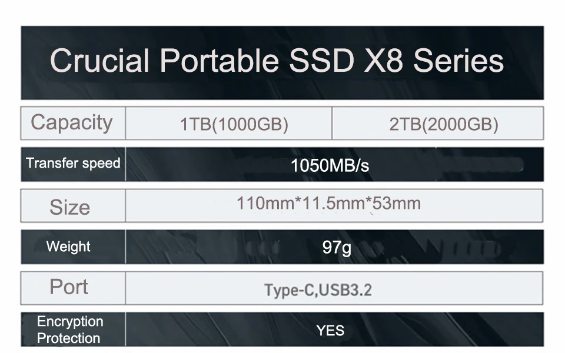Select the Capacity row label
Viewport: 565px width, 353px height.
[x=72, y=123]
